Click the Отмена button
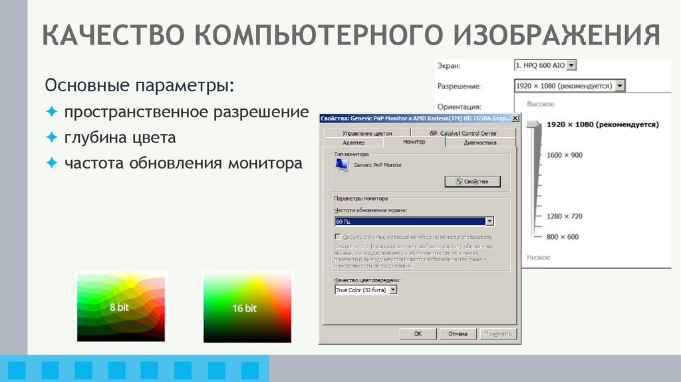681x382 pixels. pyautogui.click(x=458, y=334)
